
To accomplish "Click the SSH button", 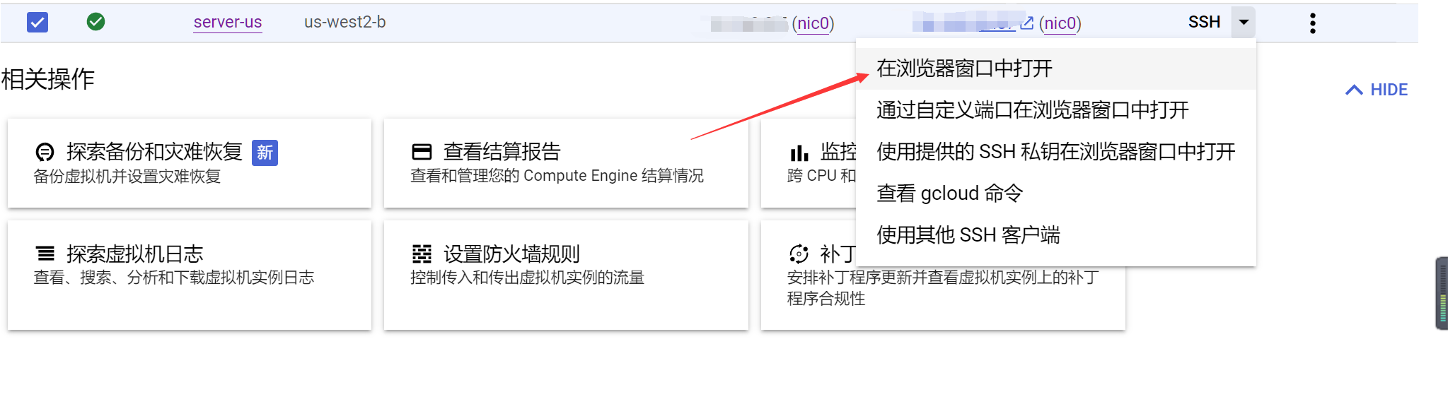I will click(x=1204, y=22).
